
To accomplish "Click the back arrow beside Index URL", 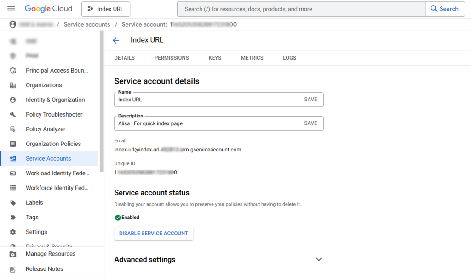I will pyautogui.click(x=116, y=40).
